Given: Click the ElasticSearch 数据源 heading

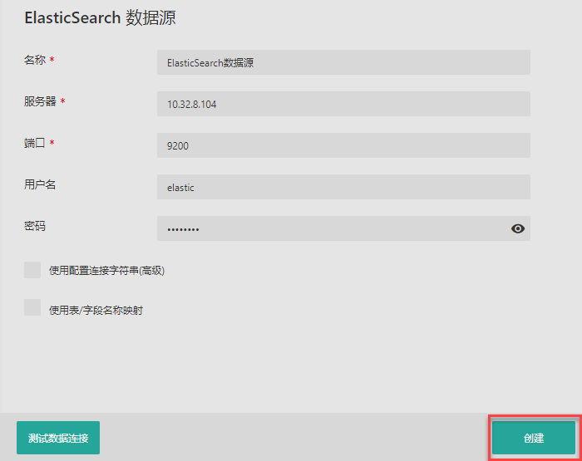Looking at the screenshot, I should (101, 17).
